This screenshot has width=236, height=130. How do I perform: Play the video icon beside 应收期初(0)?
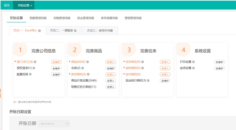142,68
